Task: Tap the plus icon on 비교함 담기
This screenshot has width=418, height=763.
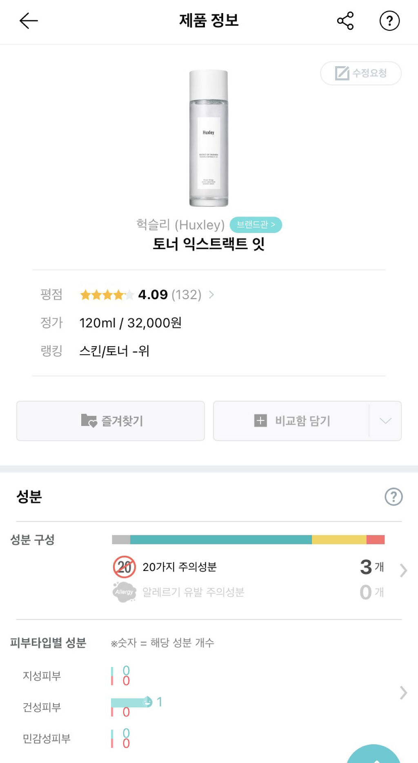Action: pyautogui.click(x=260, y=421)
